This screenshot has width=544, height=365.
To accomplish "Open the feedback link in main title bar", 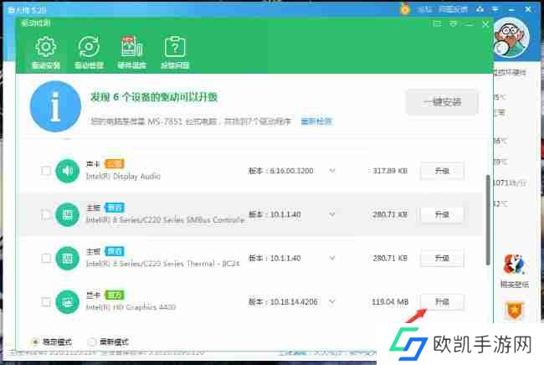I will pos(453,9).
